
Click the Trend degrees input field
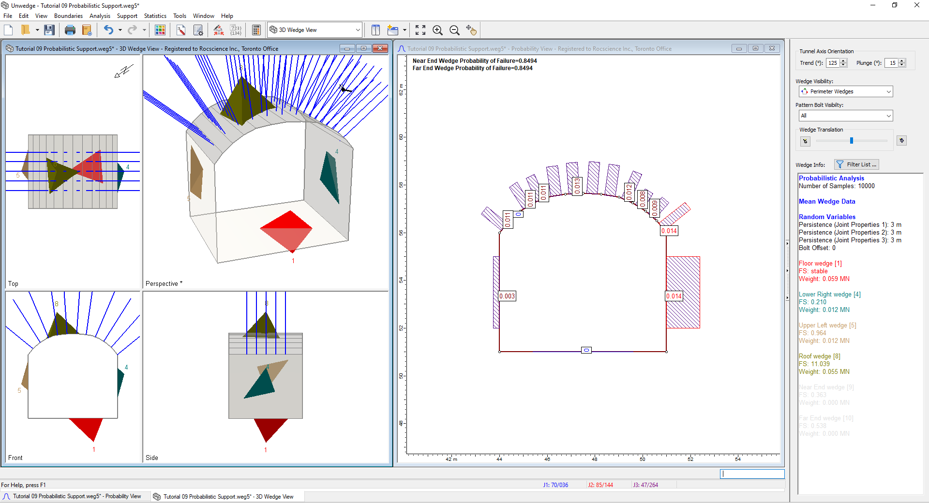point(833,63)
